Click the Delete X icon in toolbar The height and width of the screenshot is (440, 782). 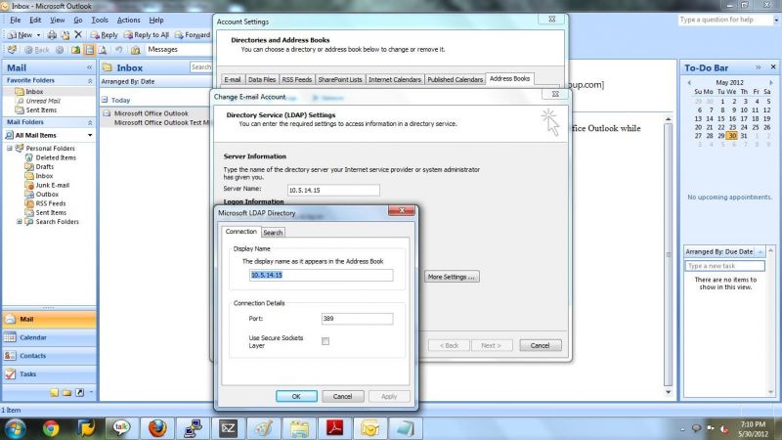[x=78, y=34]
